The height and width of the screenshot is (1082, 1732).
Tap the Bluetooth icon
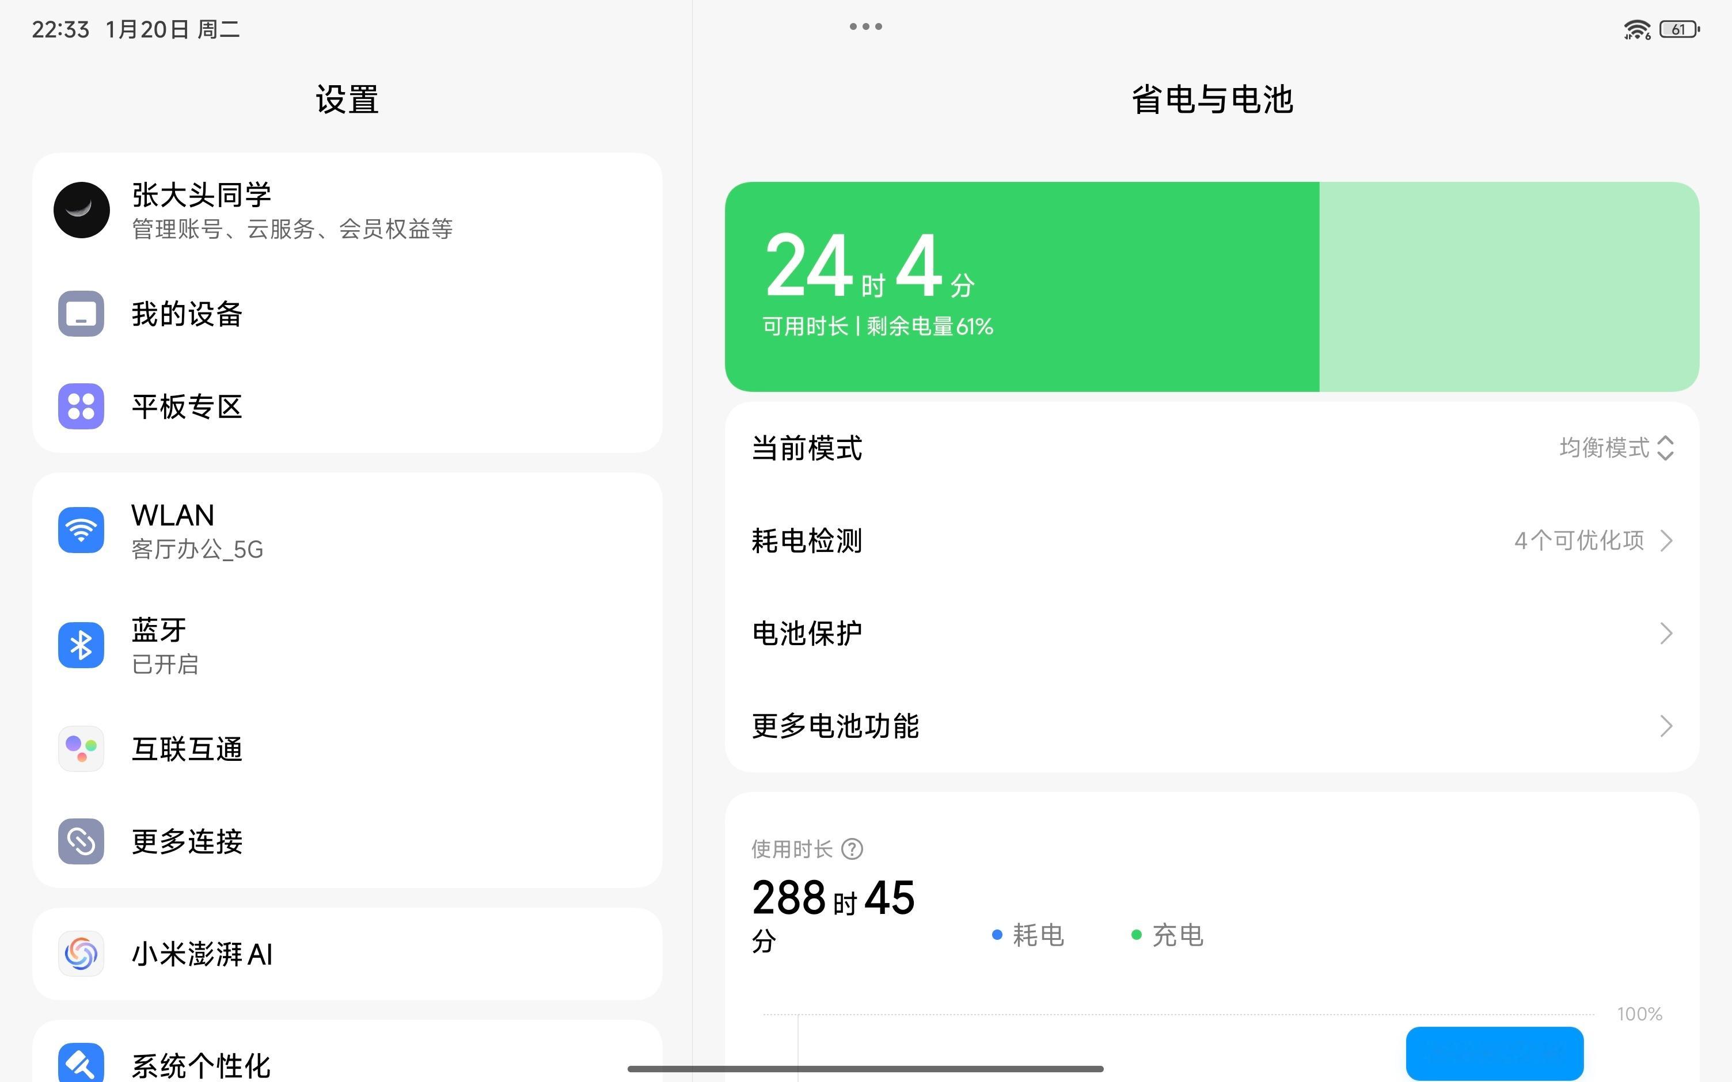81,645
